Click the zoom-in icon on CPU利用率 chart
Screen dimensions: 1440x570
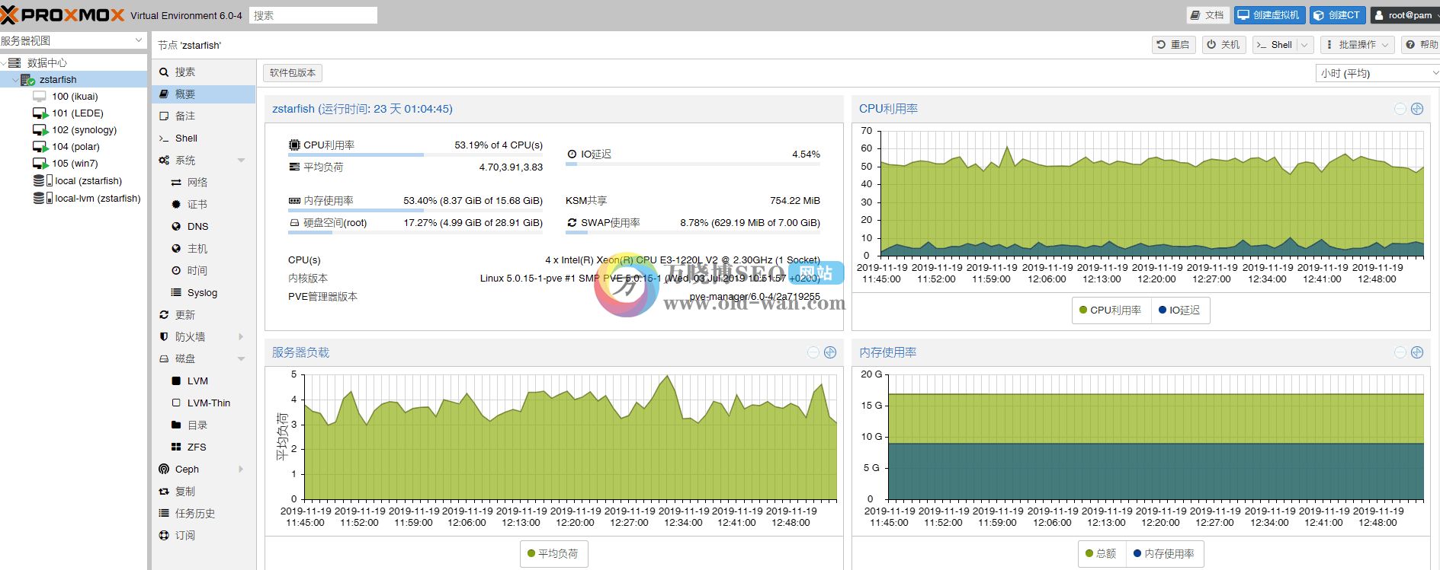(1417, 109)
